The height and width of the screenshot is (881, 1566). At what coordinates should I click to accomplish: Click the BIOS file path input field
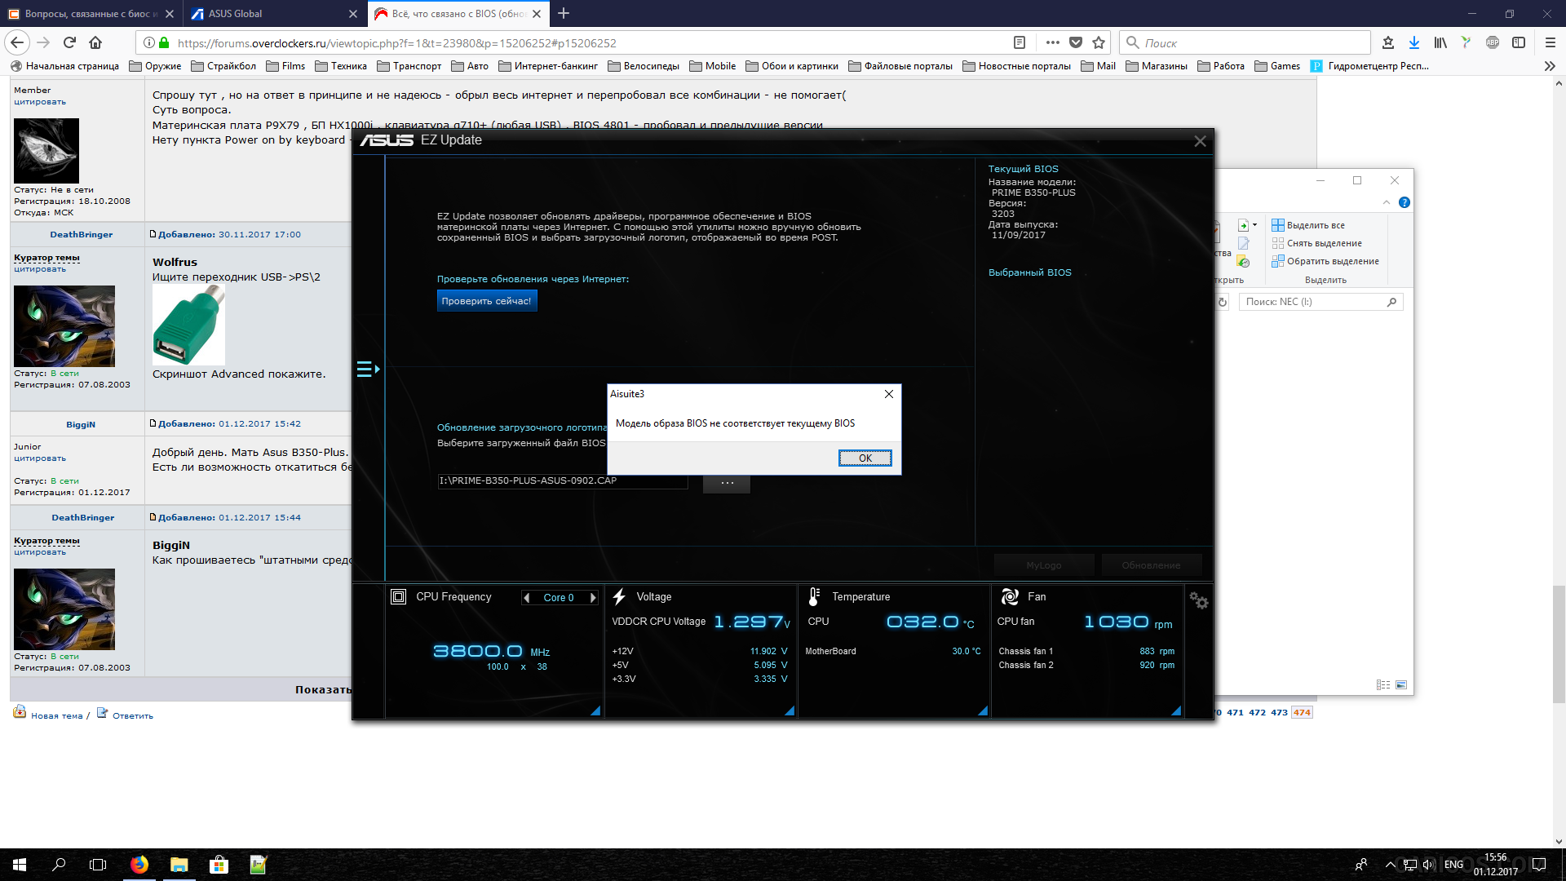[562, 481]
